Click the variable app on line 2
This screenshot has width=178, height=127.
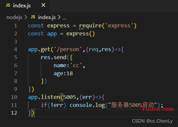pos(52,34)
